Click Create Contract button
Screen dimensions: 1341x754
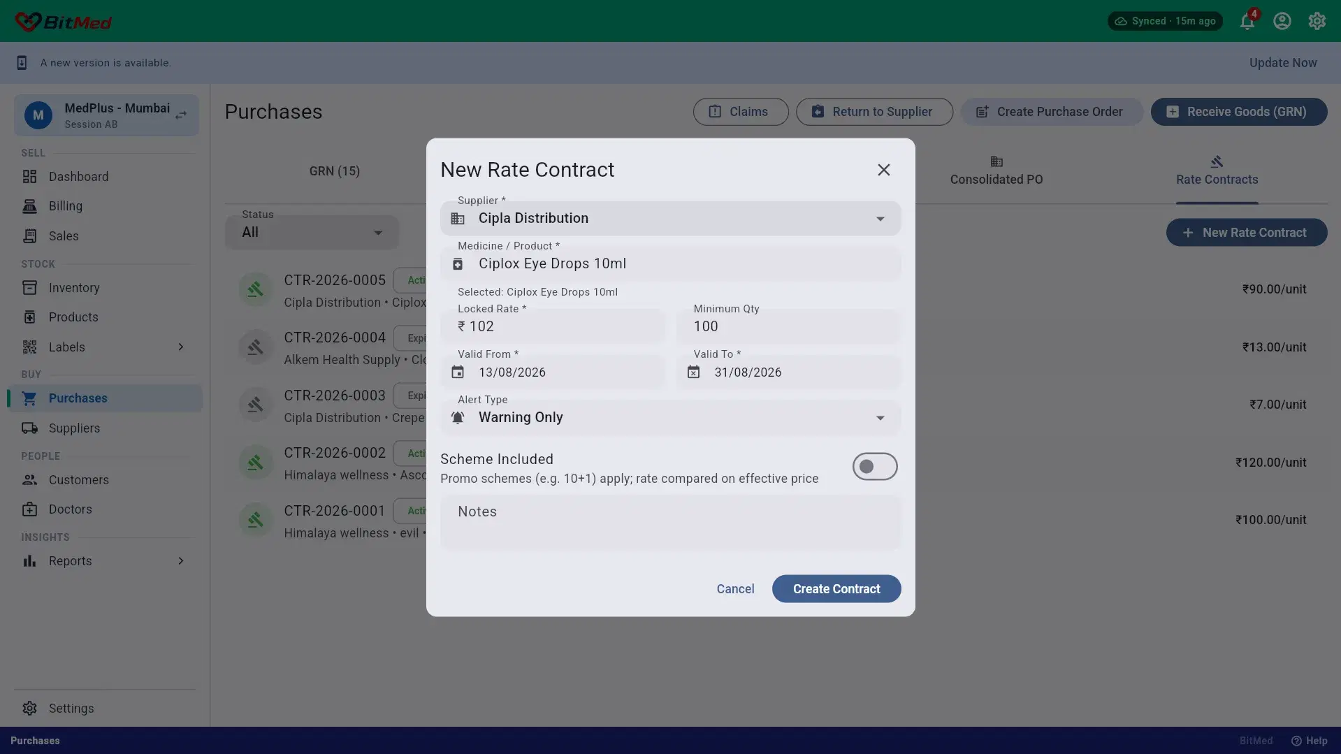tap(836, 589)
